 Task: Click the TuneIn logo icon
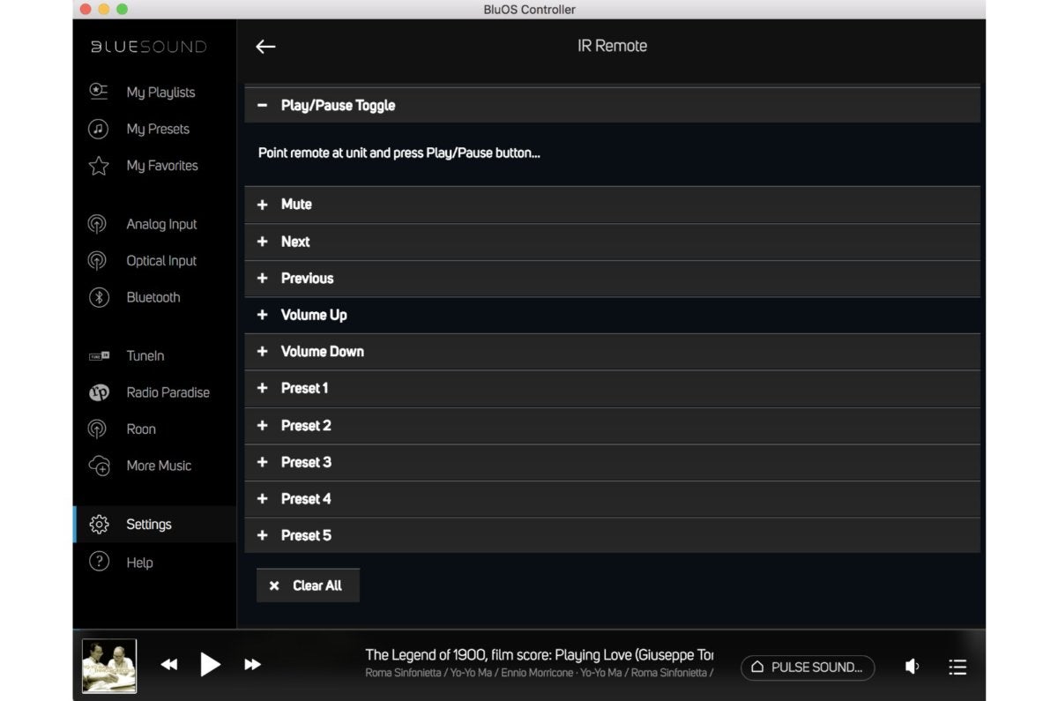pyautogui.click(x=99, y=356)
